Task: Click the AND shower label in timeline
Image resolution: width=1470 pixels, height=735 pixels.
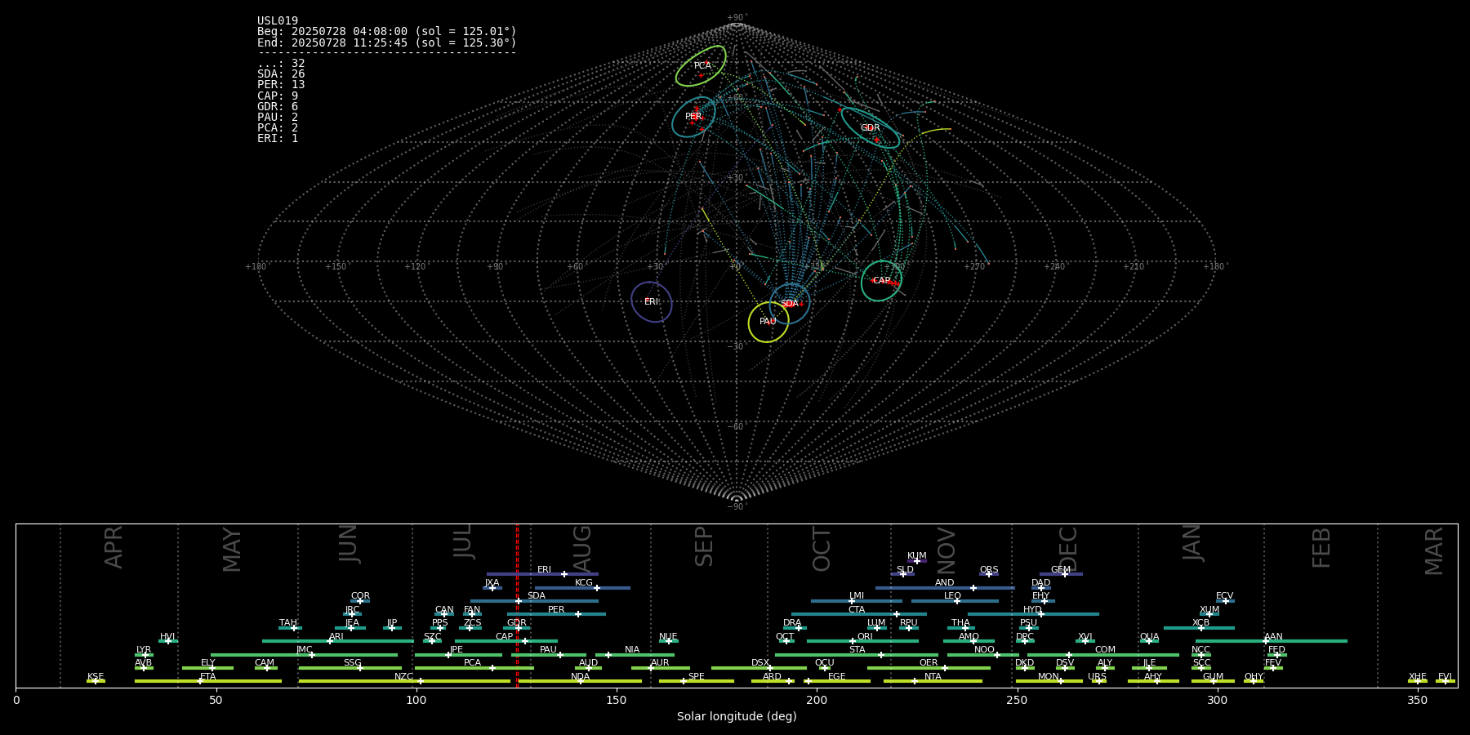Action: click(x=945, y=583)
